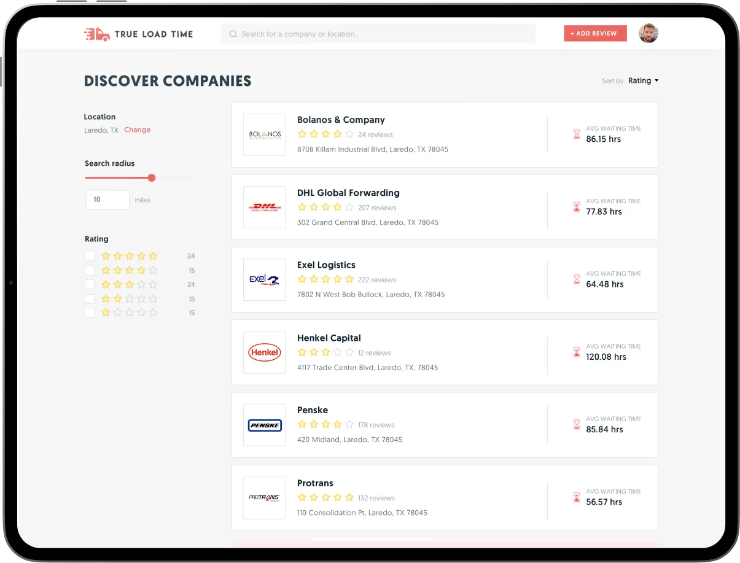
Task: Click address 7802 N West Bob Bullock
Action: [x=371, y=294]
